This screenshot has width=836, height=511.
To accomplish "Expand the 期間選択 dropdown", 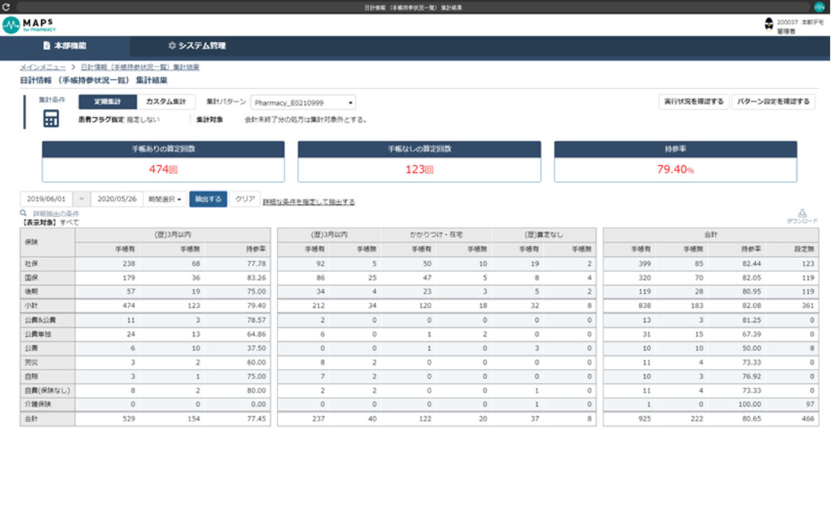I will tap(164, 199).
